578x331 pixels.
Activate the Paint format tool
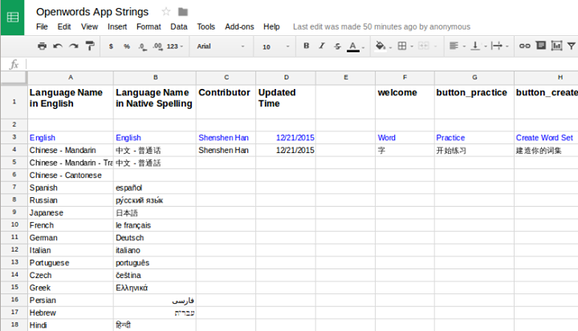[90, 46]
